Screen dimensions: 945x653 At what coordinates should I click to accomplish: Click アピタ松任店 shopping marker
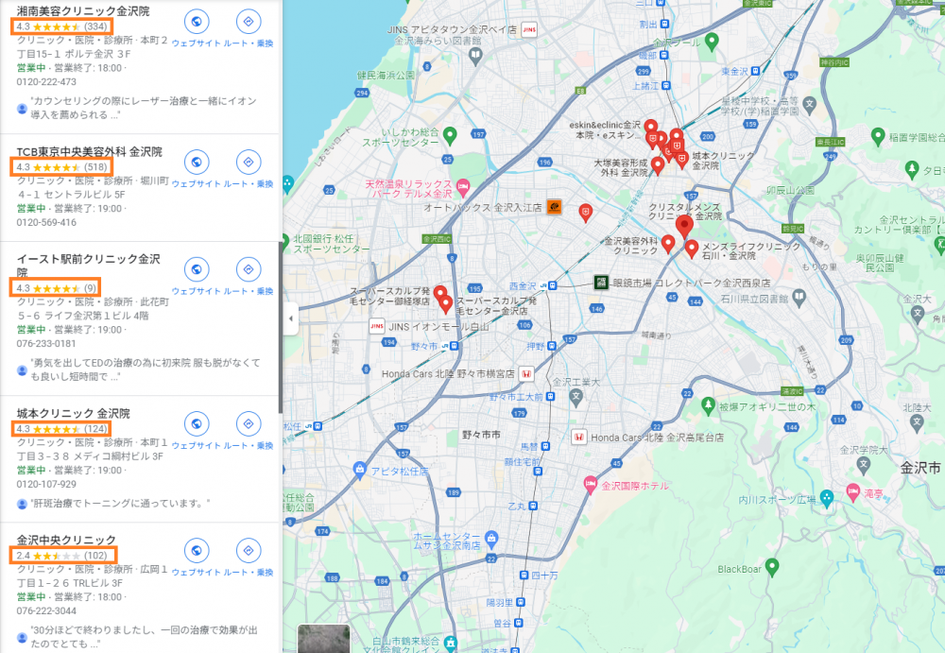(x=360, y=470)
